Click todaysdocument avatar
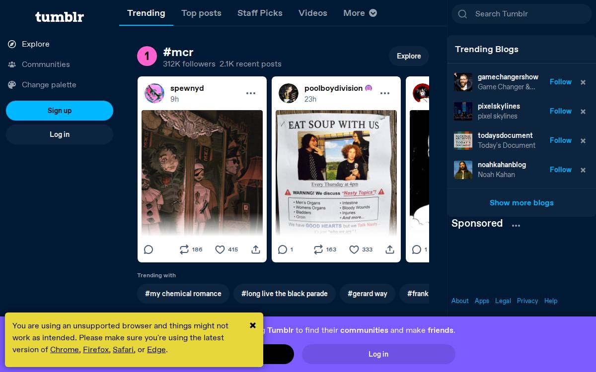 (x=463, y=140)
